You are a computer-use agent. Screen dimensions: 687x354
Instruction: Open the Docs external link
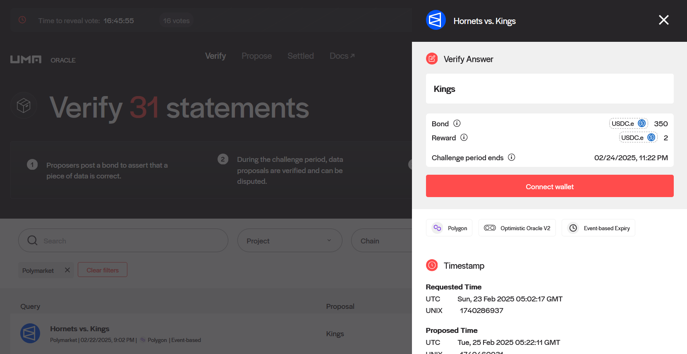tap(342, 56)
